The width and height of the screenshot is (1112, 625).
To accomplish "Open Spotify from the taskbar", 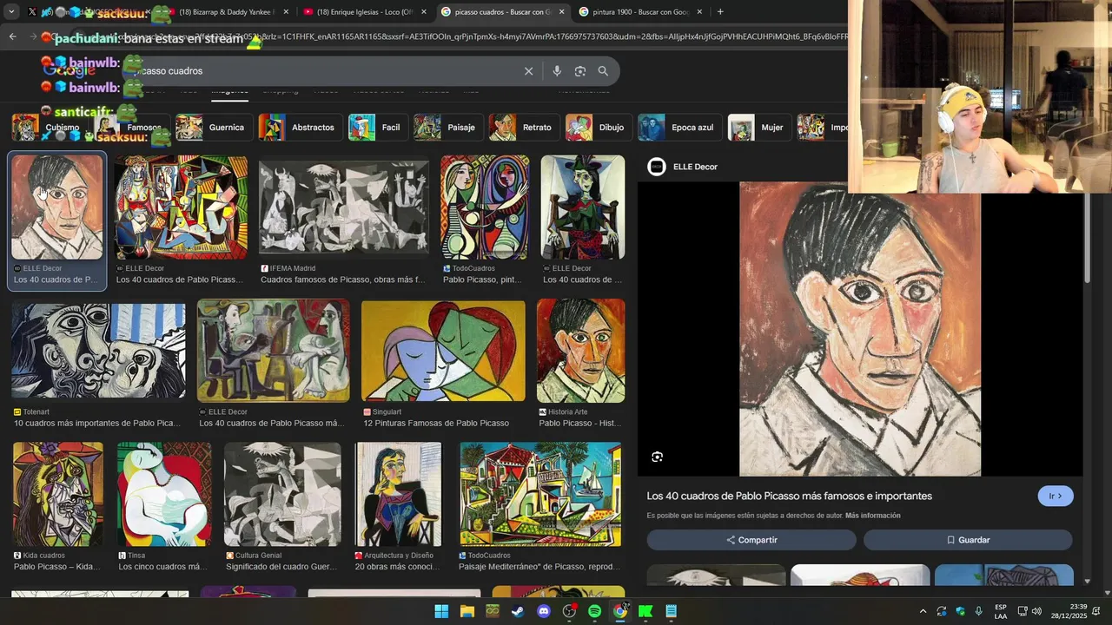I will [594, 611].
